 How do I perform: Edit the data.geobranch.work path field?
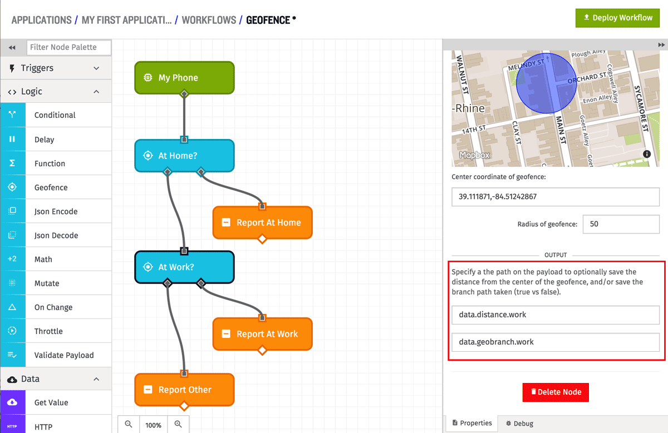(556, 342)
